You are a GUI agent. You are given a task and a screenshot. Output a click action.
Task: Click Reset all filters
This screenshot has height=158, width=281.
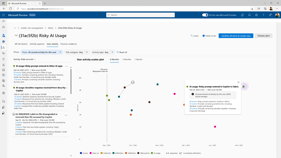(122, 52)
